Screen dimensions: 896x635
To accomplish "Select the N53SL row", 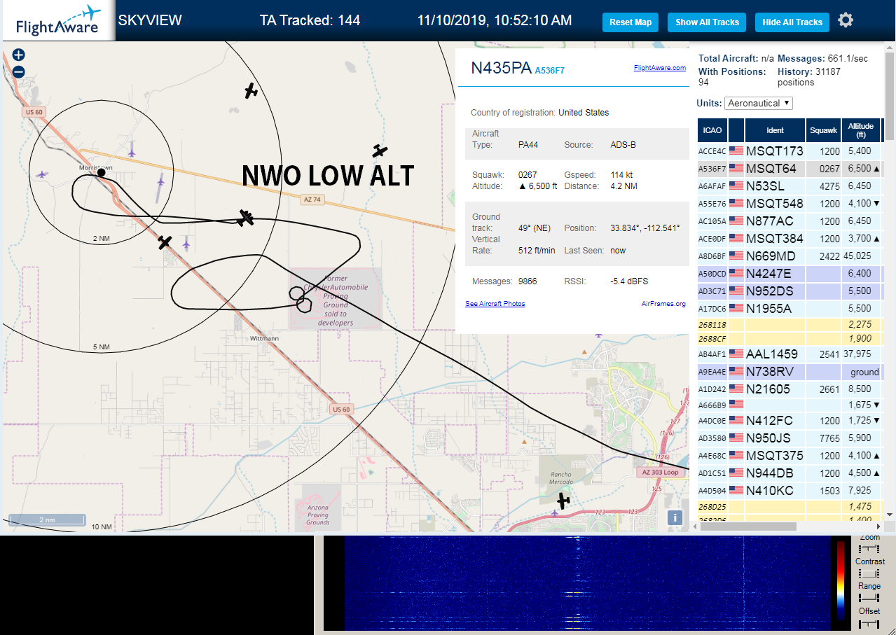I will (x=790, y=186).
